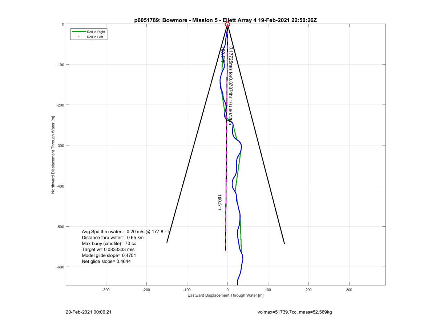Click the 'Model glide slope= 0.4701' annotation
This screenshot has height=321, width=436.
109,255
